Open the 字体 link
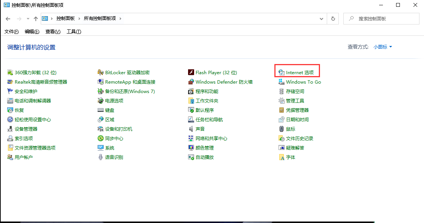This screenshot has height=223, width=424. click(x=291, y=157)
